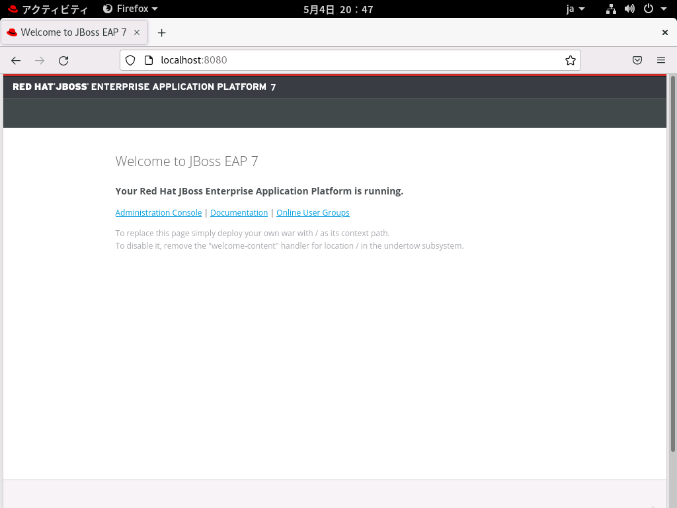
Task: Open the ja input language dropdown
Action: click(576, 9)
